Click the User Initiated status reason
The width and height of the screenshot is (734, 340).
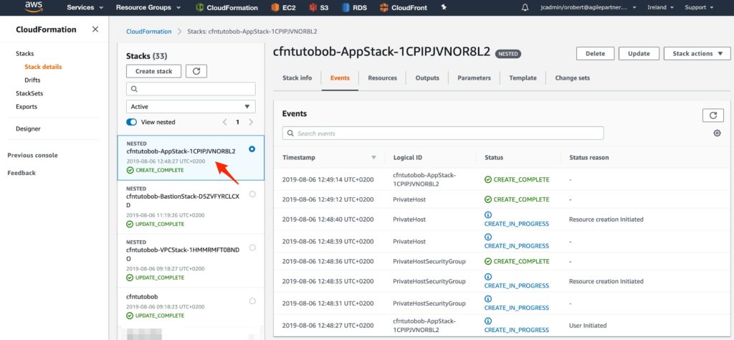tap(588, 325)
